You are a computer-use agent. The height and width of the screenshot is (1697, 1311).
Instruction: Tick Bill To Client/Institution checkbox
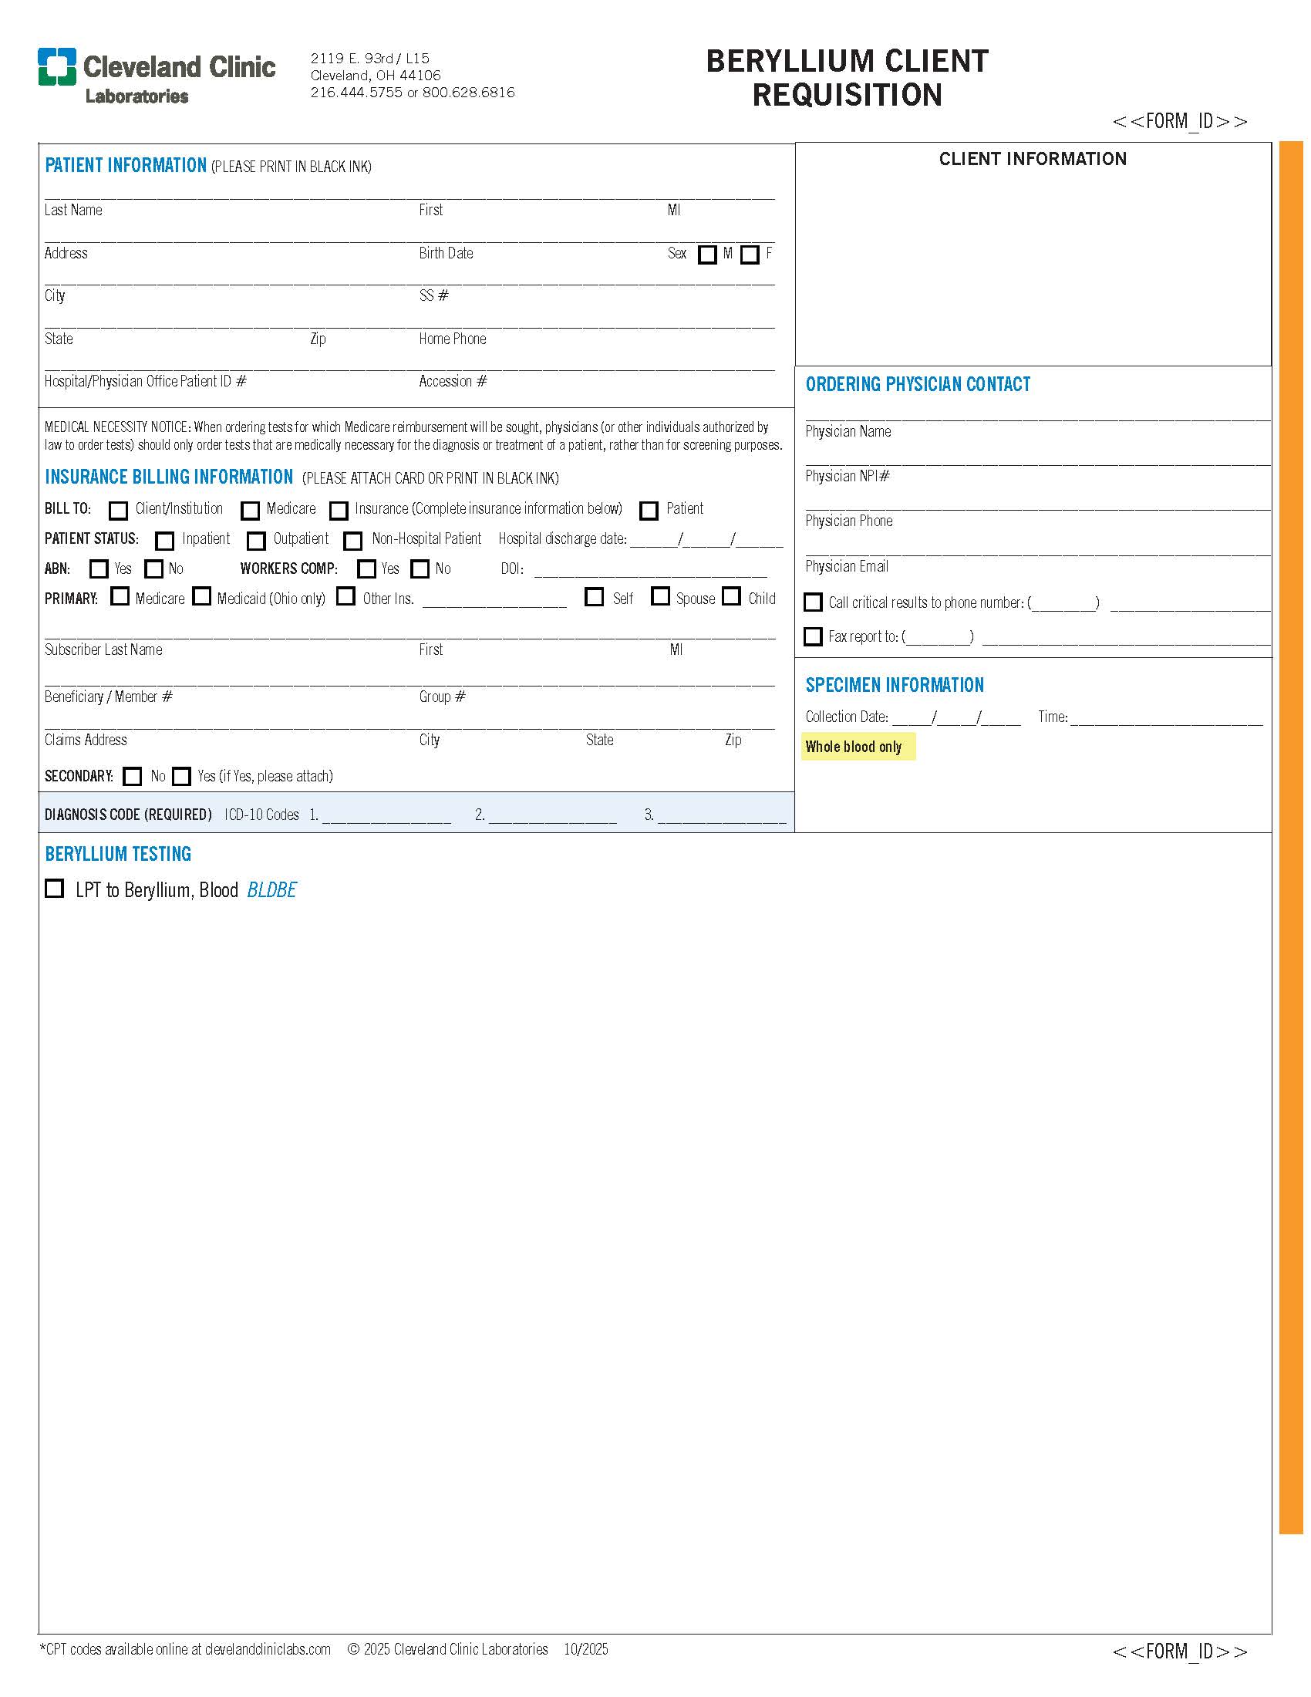tap(118, 511)
